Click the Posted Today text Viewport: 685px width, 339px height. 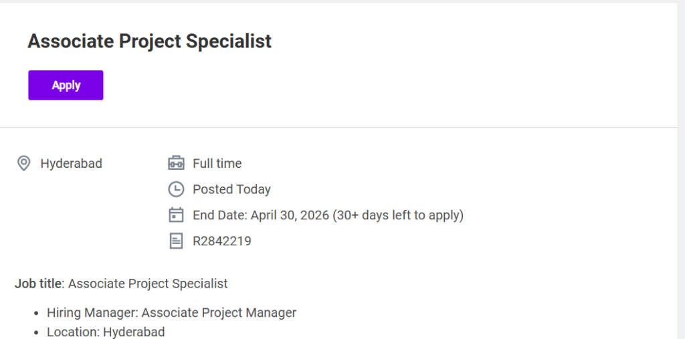[231, 189]
